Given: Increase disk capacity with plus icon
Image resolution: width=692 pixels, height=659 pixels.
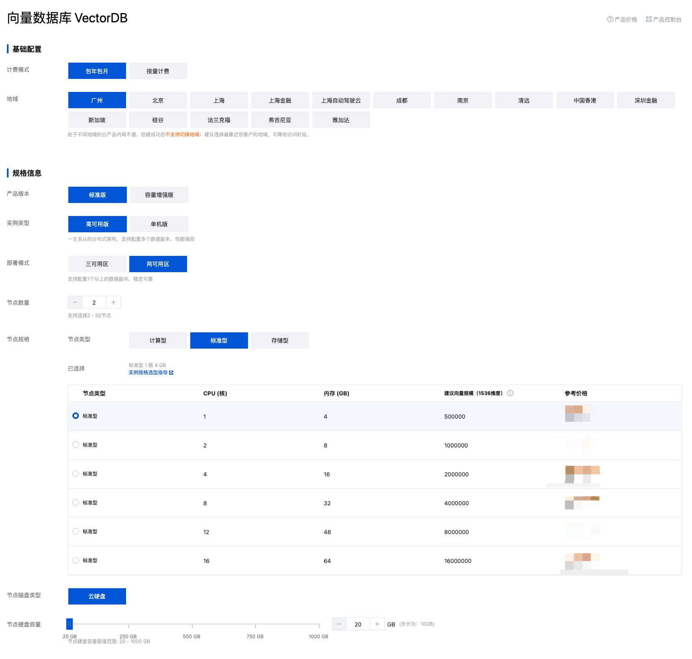Looking at the screenshot, I should point(377,624).
